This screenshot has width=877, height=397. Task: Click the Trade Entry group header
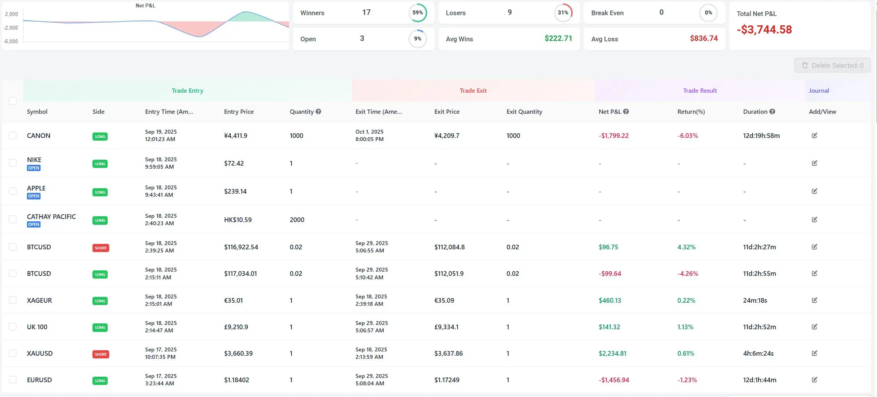tap(187, 91)
